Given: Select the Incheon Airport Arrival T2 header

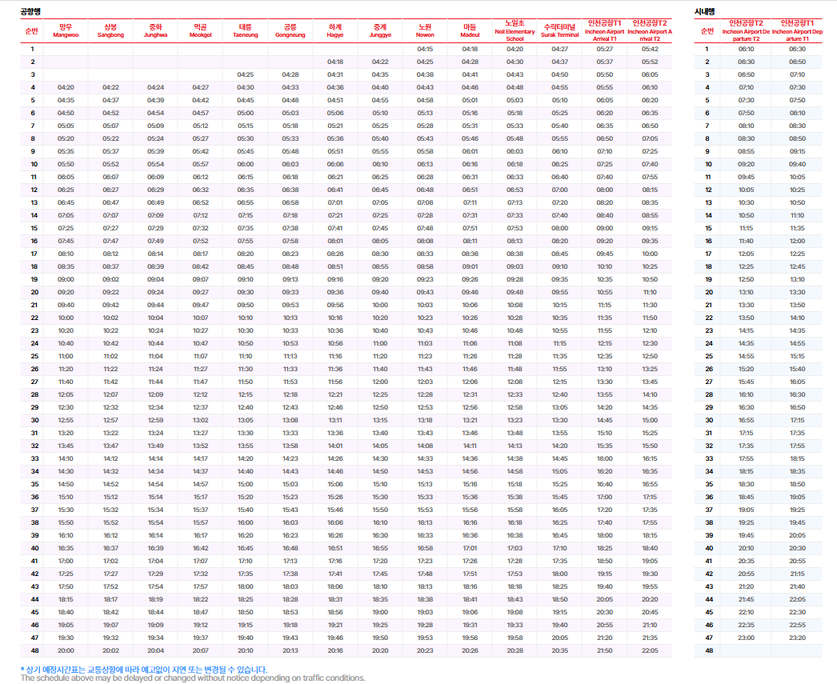Looking at the screenshot, I should [650, 31].
